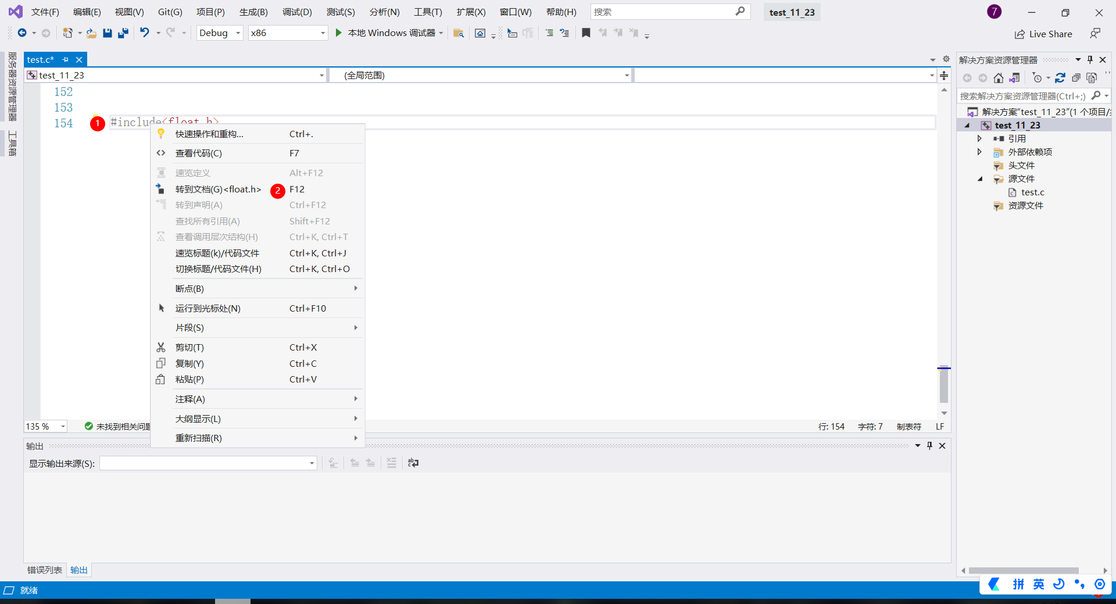Screen dimensions: 1116x604
Task: Comment out the selected lines icon
Action: (x=549, y=33)
